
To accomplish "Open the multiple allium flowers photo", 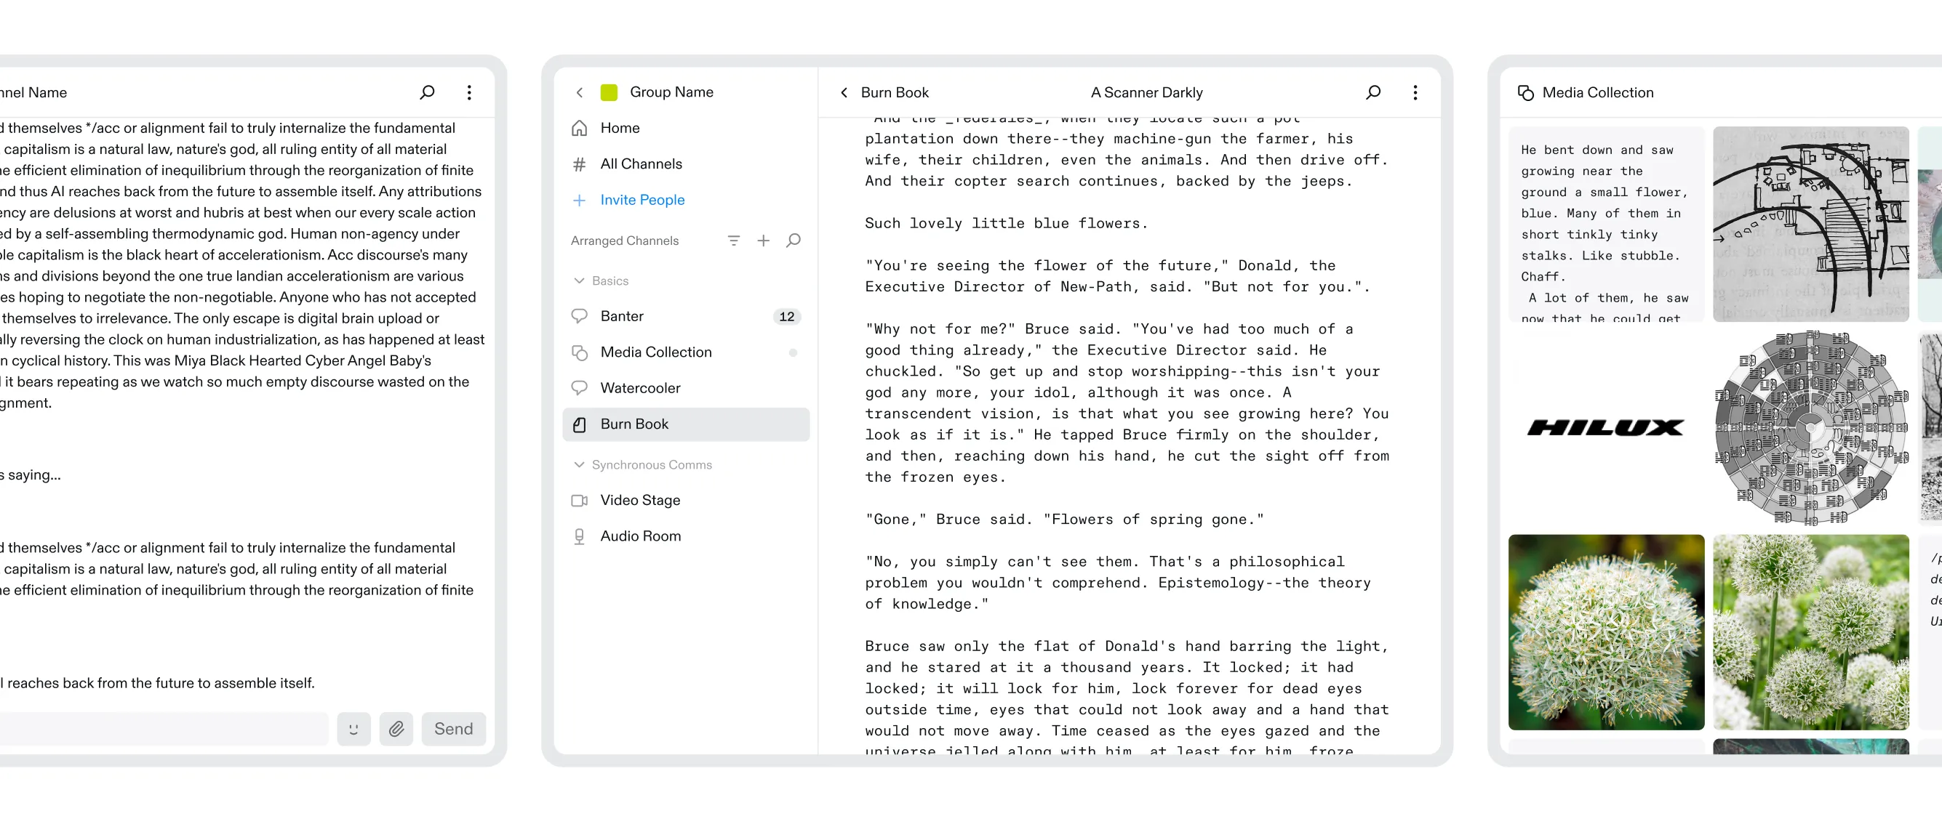I will pos(1811,632).
